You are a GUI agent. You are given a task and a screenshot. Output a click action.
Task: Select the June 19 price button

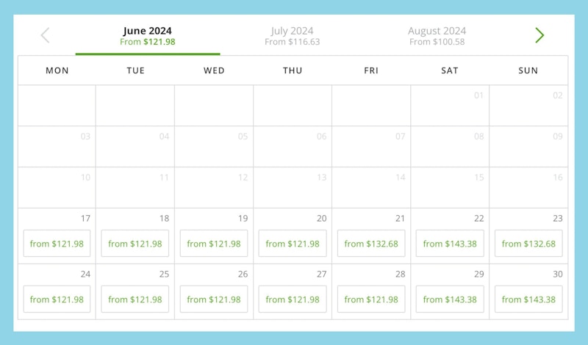[214, 244]
